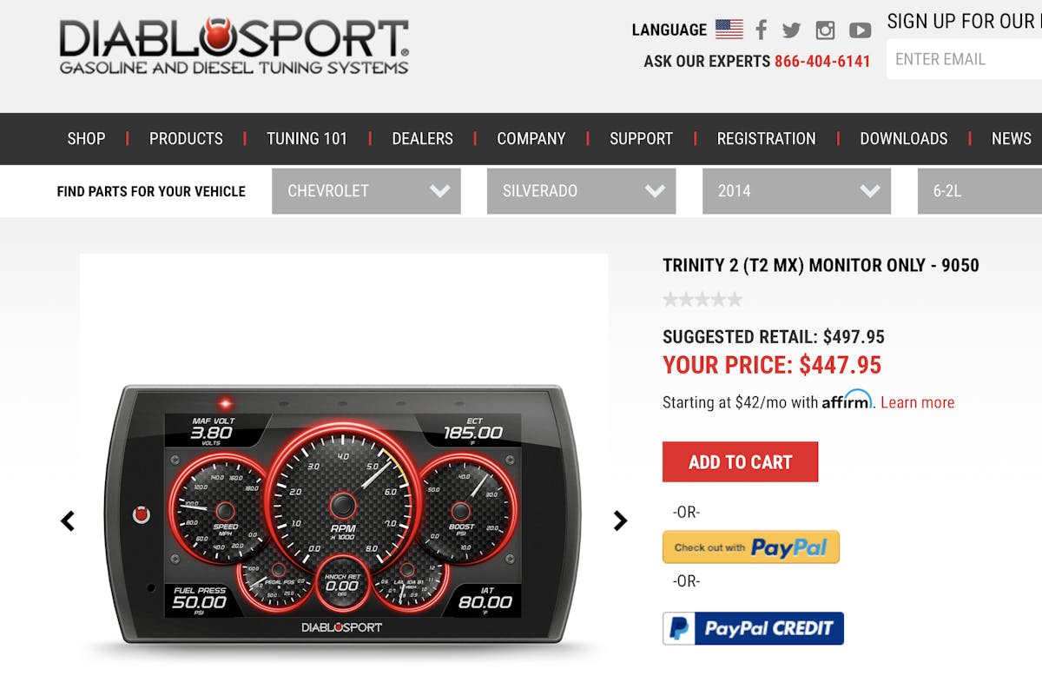Open the YouTube icon in header
The width and height of the screenshot is (1042, 676).
tap(860, 30)
